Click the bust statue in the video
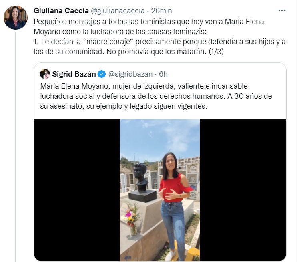 pyautogui.click(x=141, y=177)
